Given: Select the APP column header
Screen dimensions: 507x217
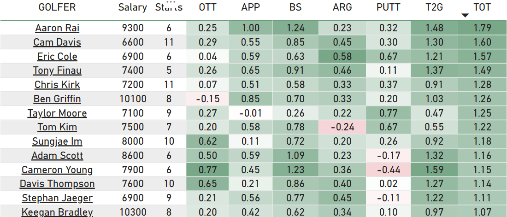Looking at the screenshot, I should click(x=251, y=7).
